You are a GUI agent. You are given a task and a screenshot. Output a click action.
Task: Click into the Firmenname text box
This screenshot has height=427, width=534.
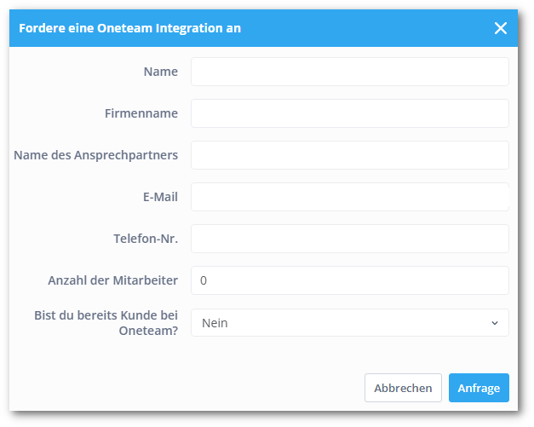click(x=349, y=113)
